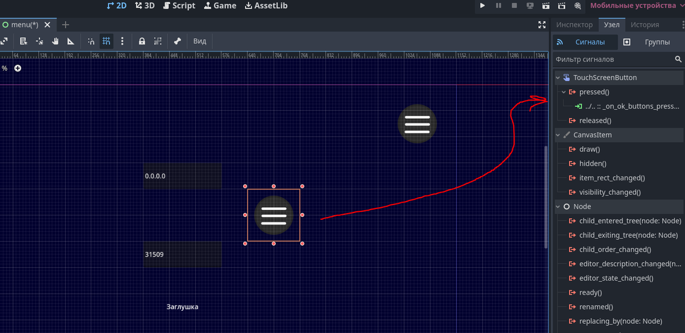Run the project with the play icon
The image size is (685, 333).
pyautogui.click(x=482, y=6)
